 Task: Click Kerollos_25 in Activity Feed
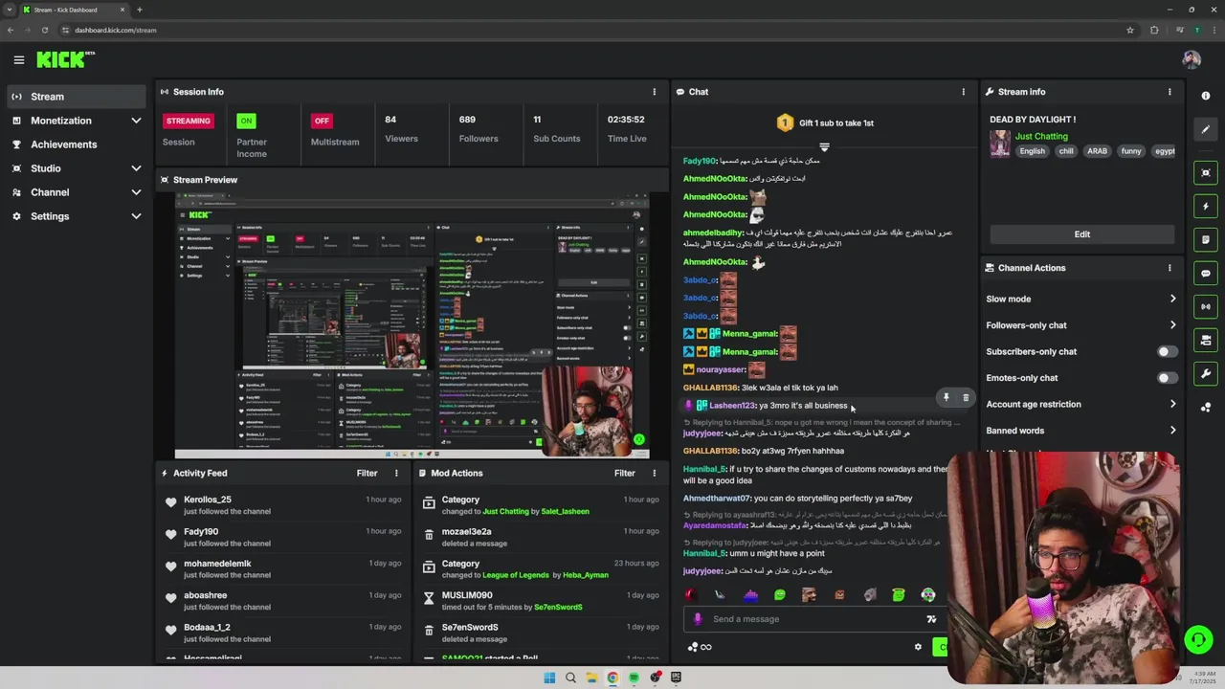coord(208,500)
